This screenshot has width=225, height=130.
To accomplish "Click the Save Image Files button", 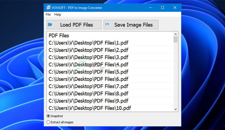I will pos(131,25).
